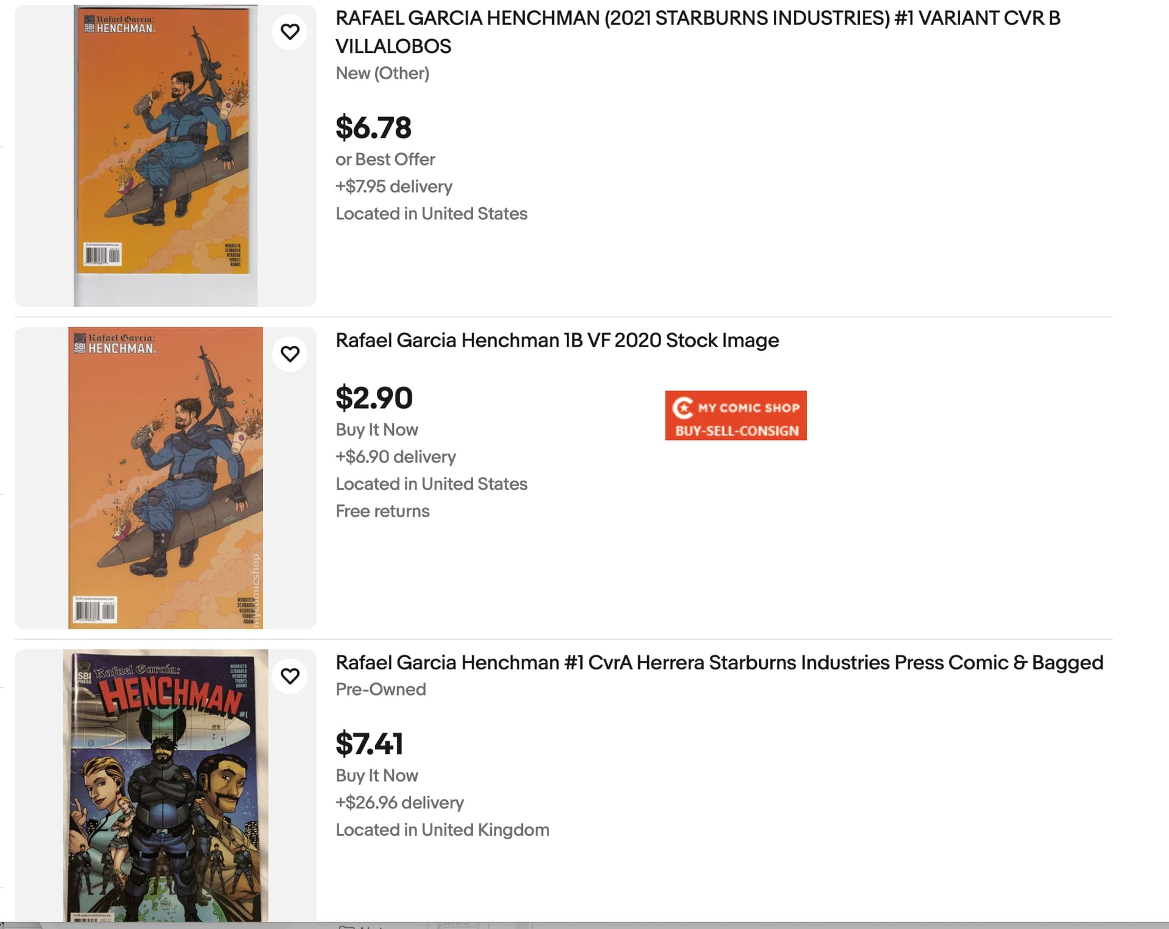Click 'Buy It Now' under the $2.90 price
The image size is (1169, 929).
point(376,430)
